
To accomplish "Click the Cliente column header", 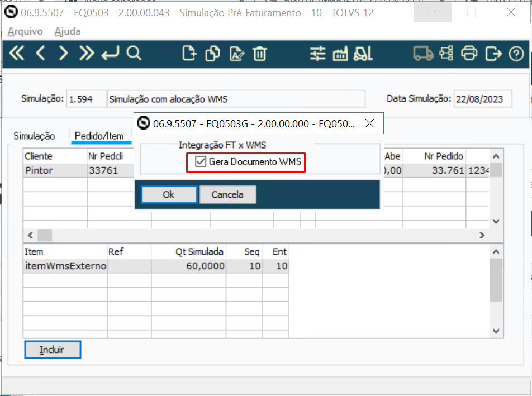I will coord(55,156).
